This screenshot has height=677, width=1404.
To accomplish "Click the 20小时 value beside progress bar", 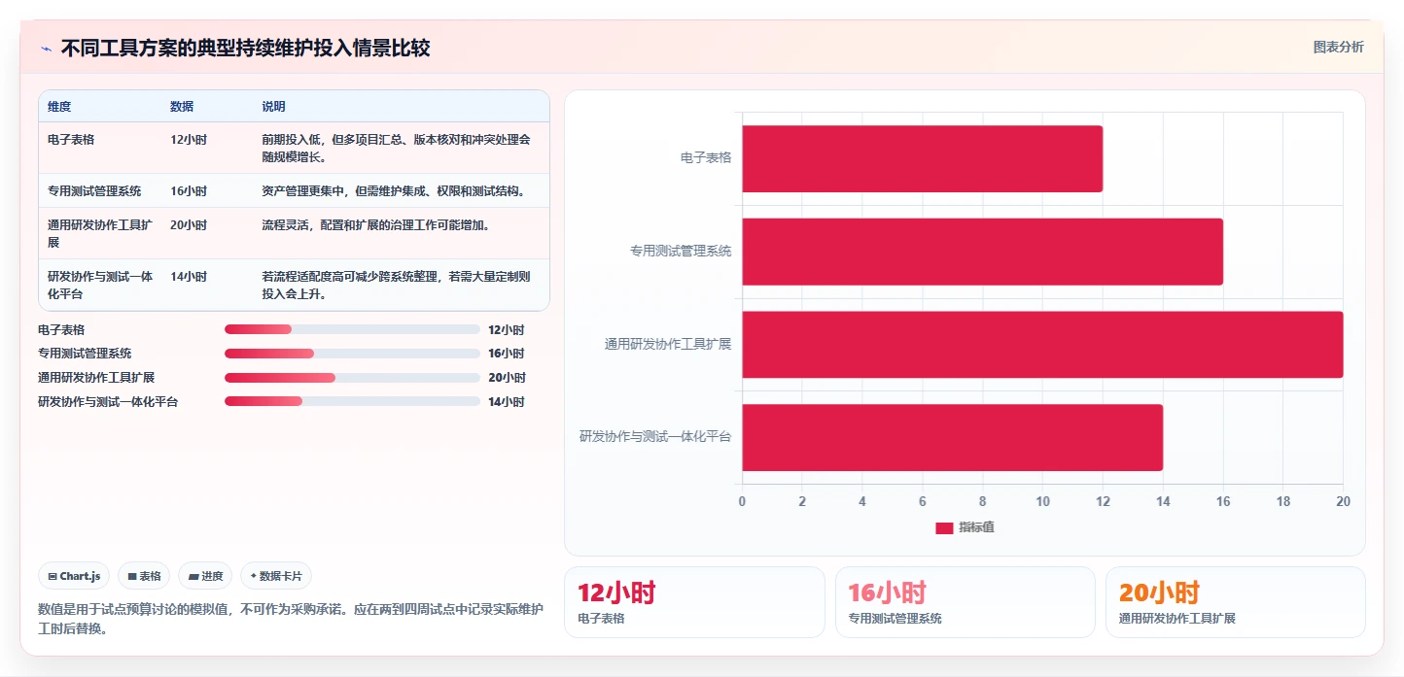I will point(506,378).
